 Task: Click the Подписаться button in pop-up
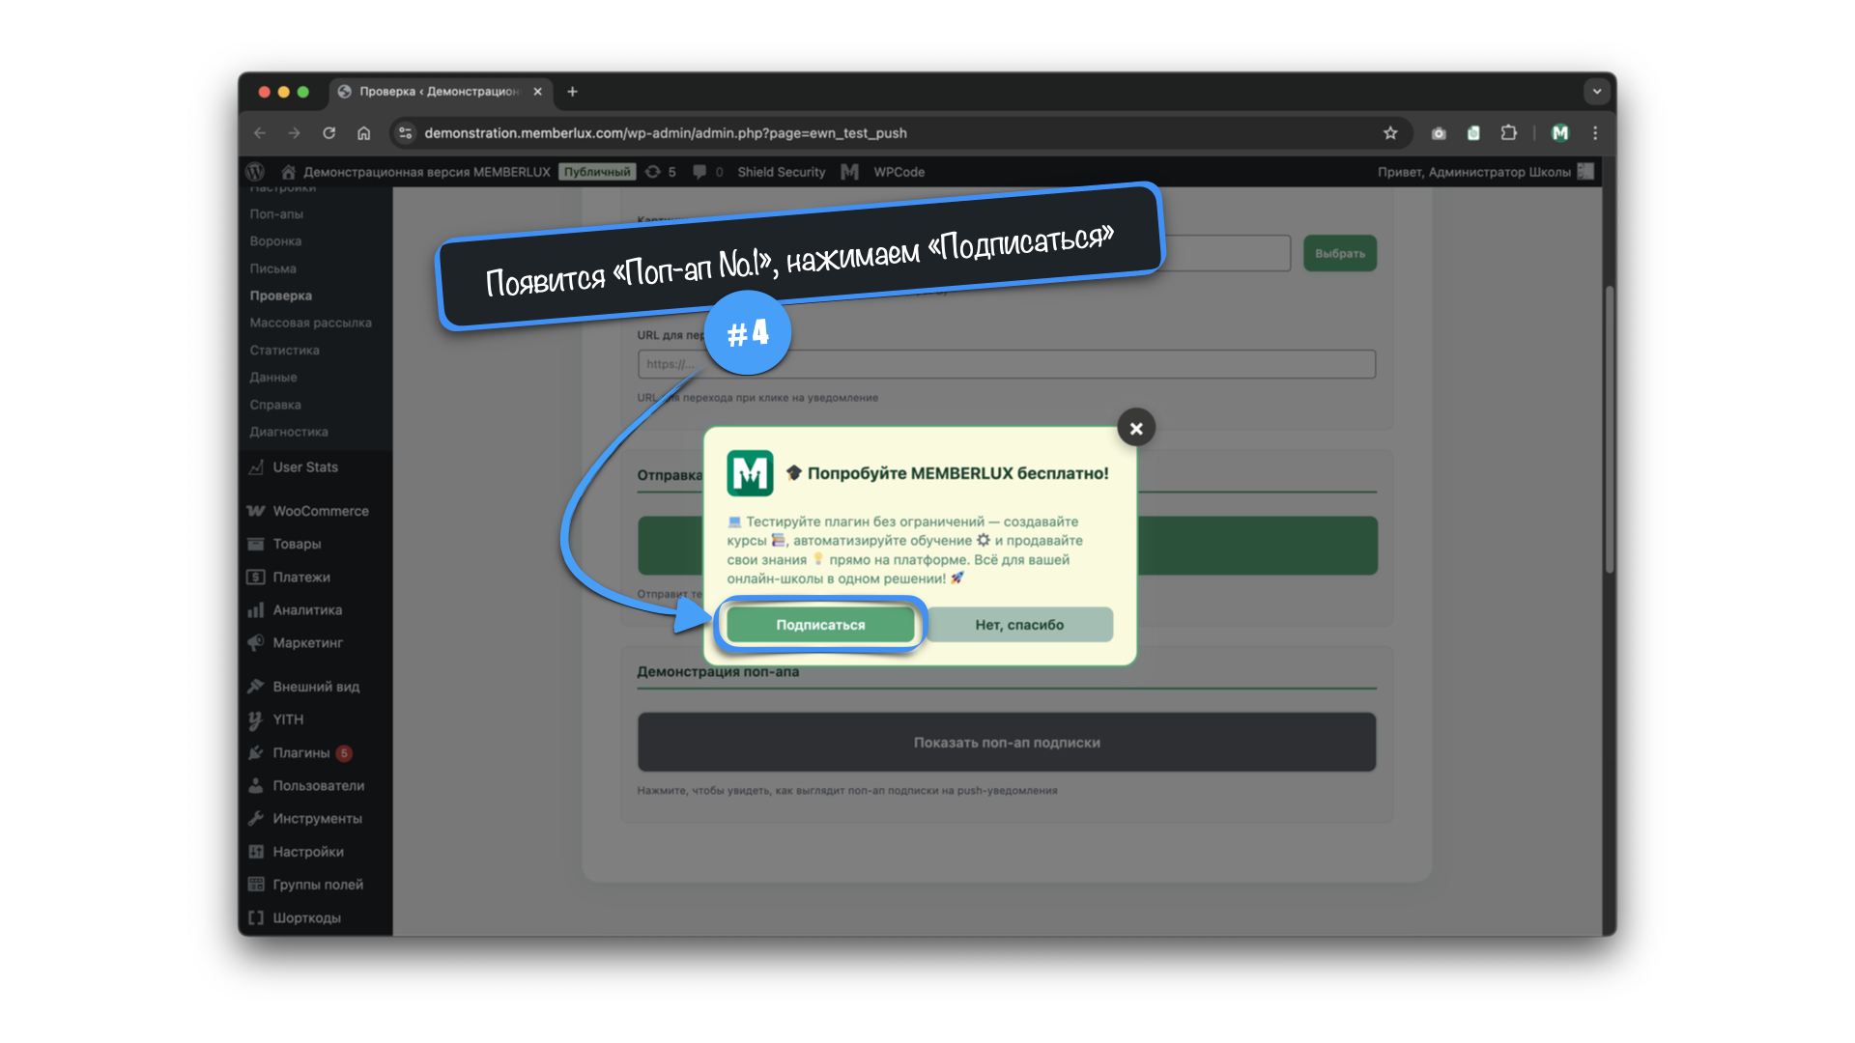pos(820,625)
